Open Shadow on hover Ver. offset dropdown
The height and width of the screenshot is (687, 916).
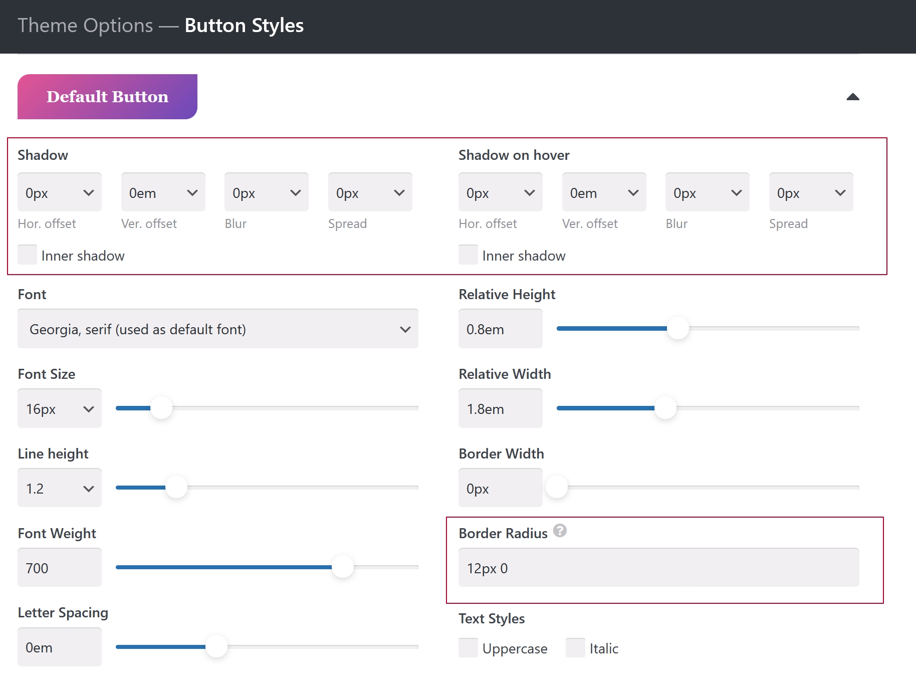click(604, 193)
